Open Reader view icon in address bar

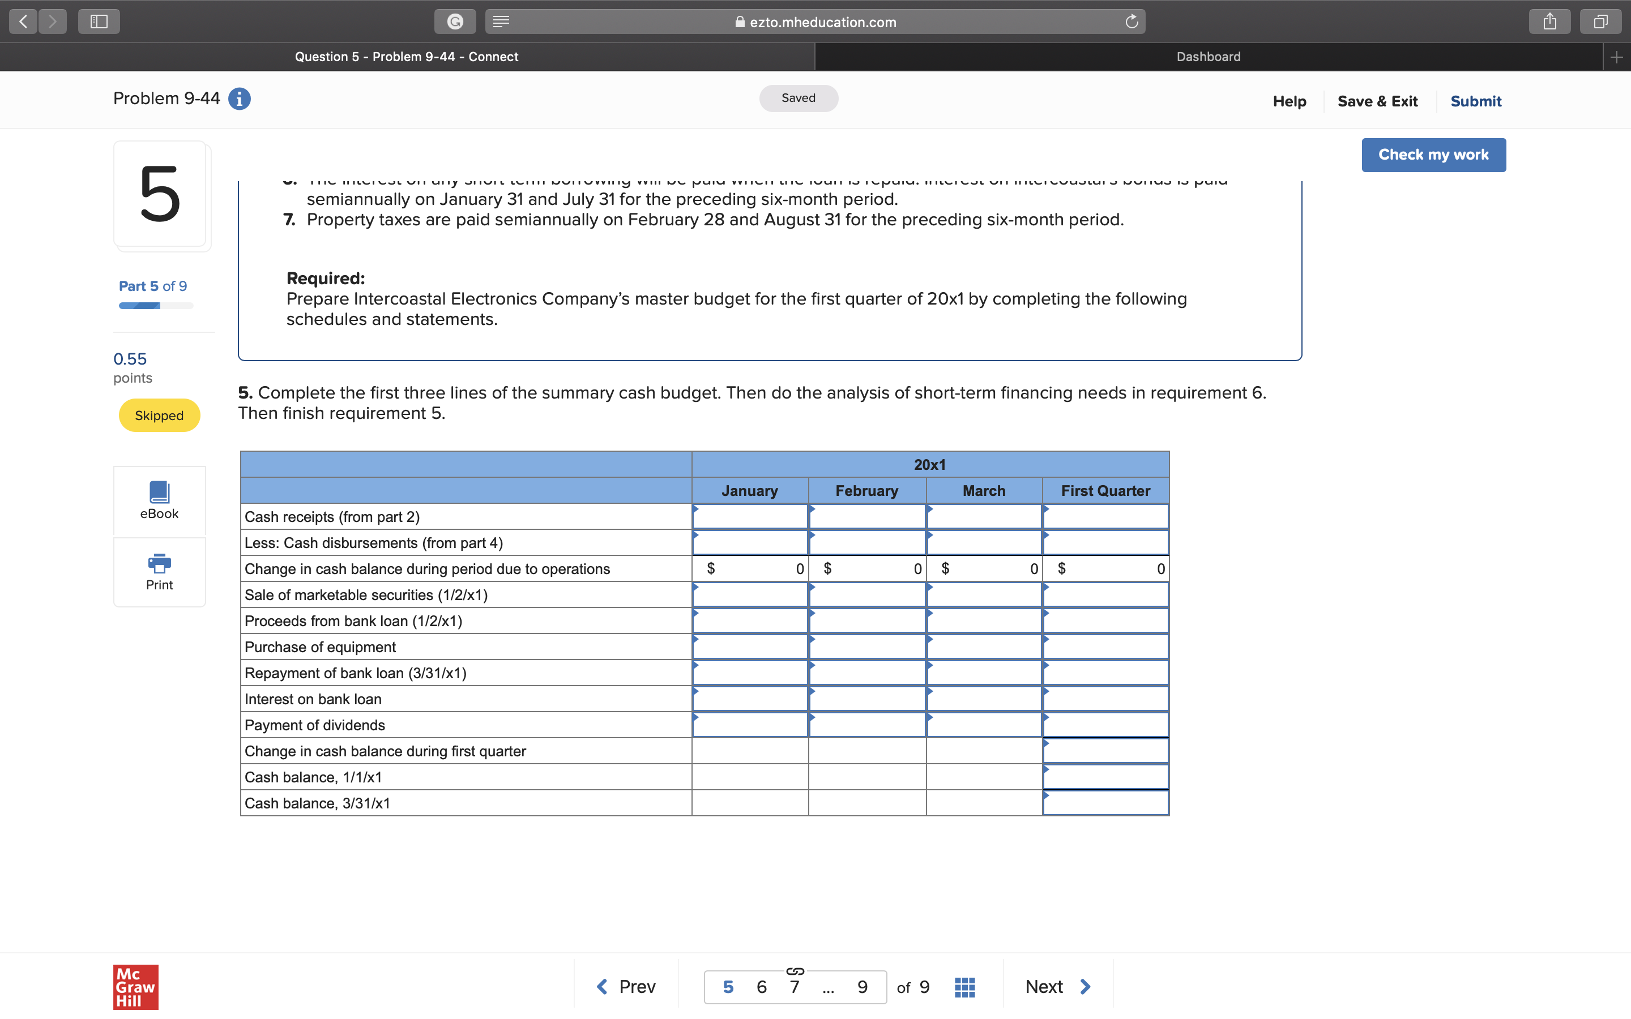pos(501,22)
